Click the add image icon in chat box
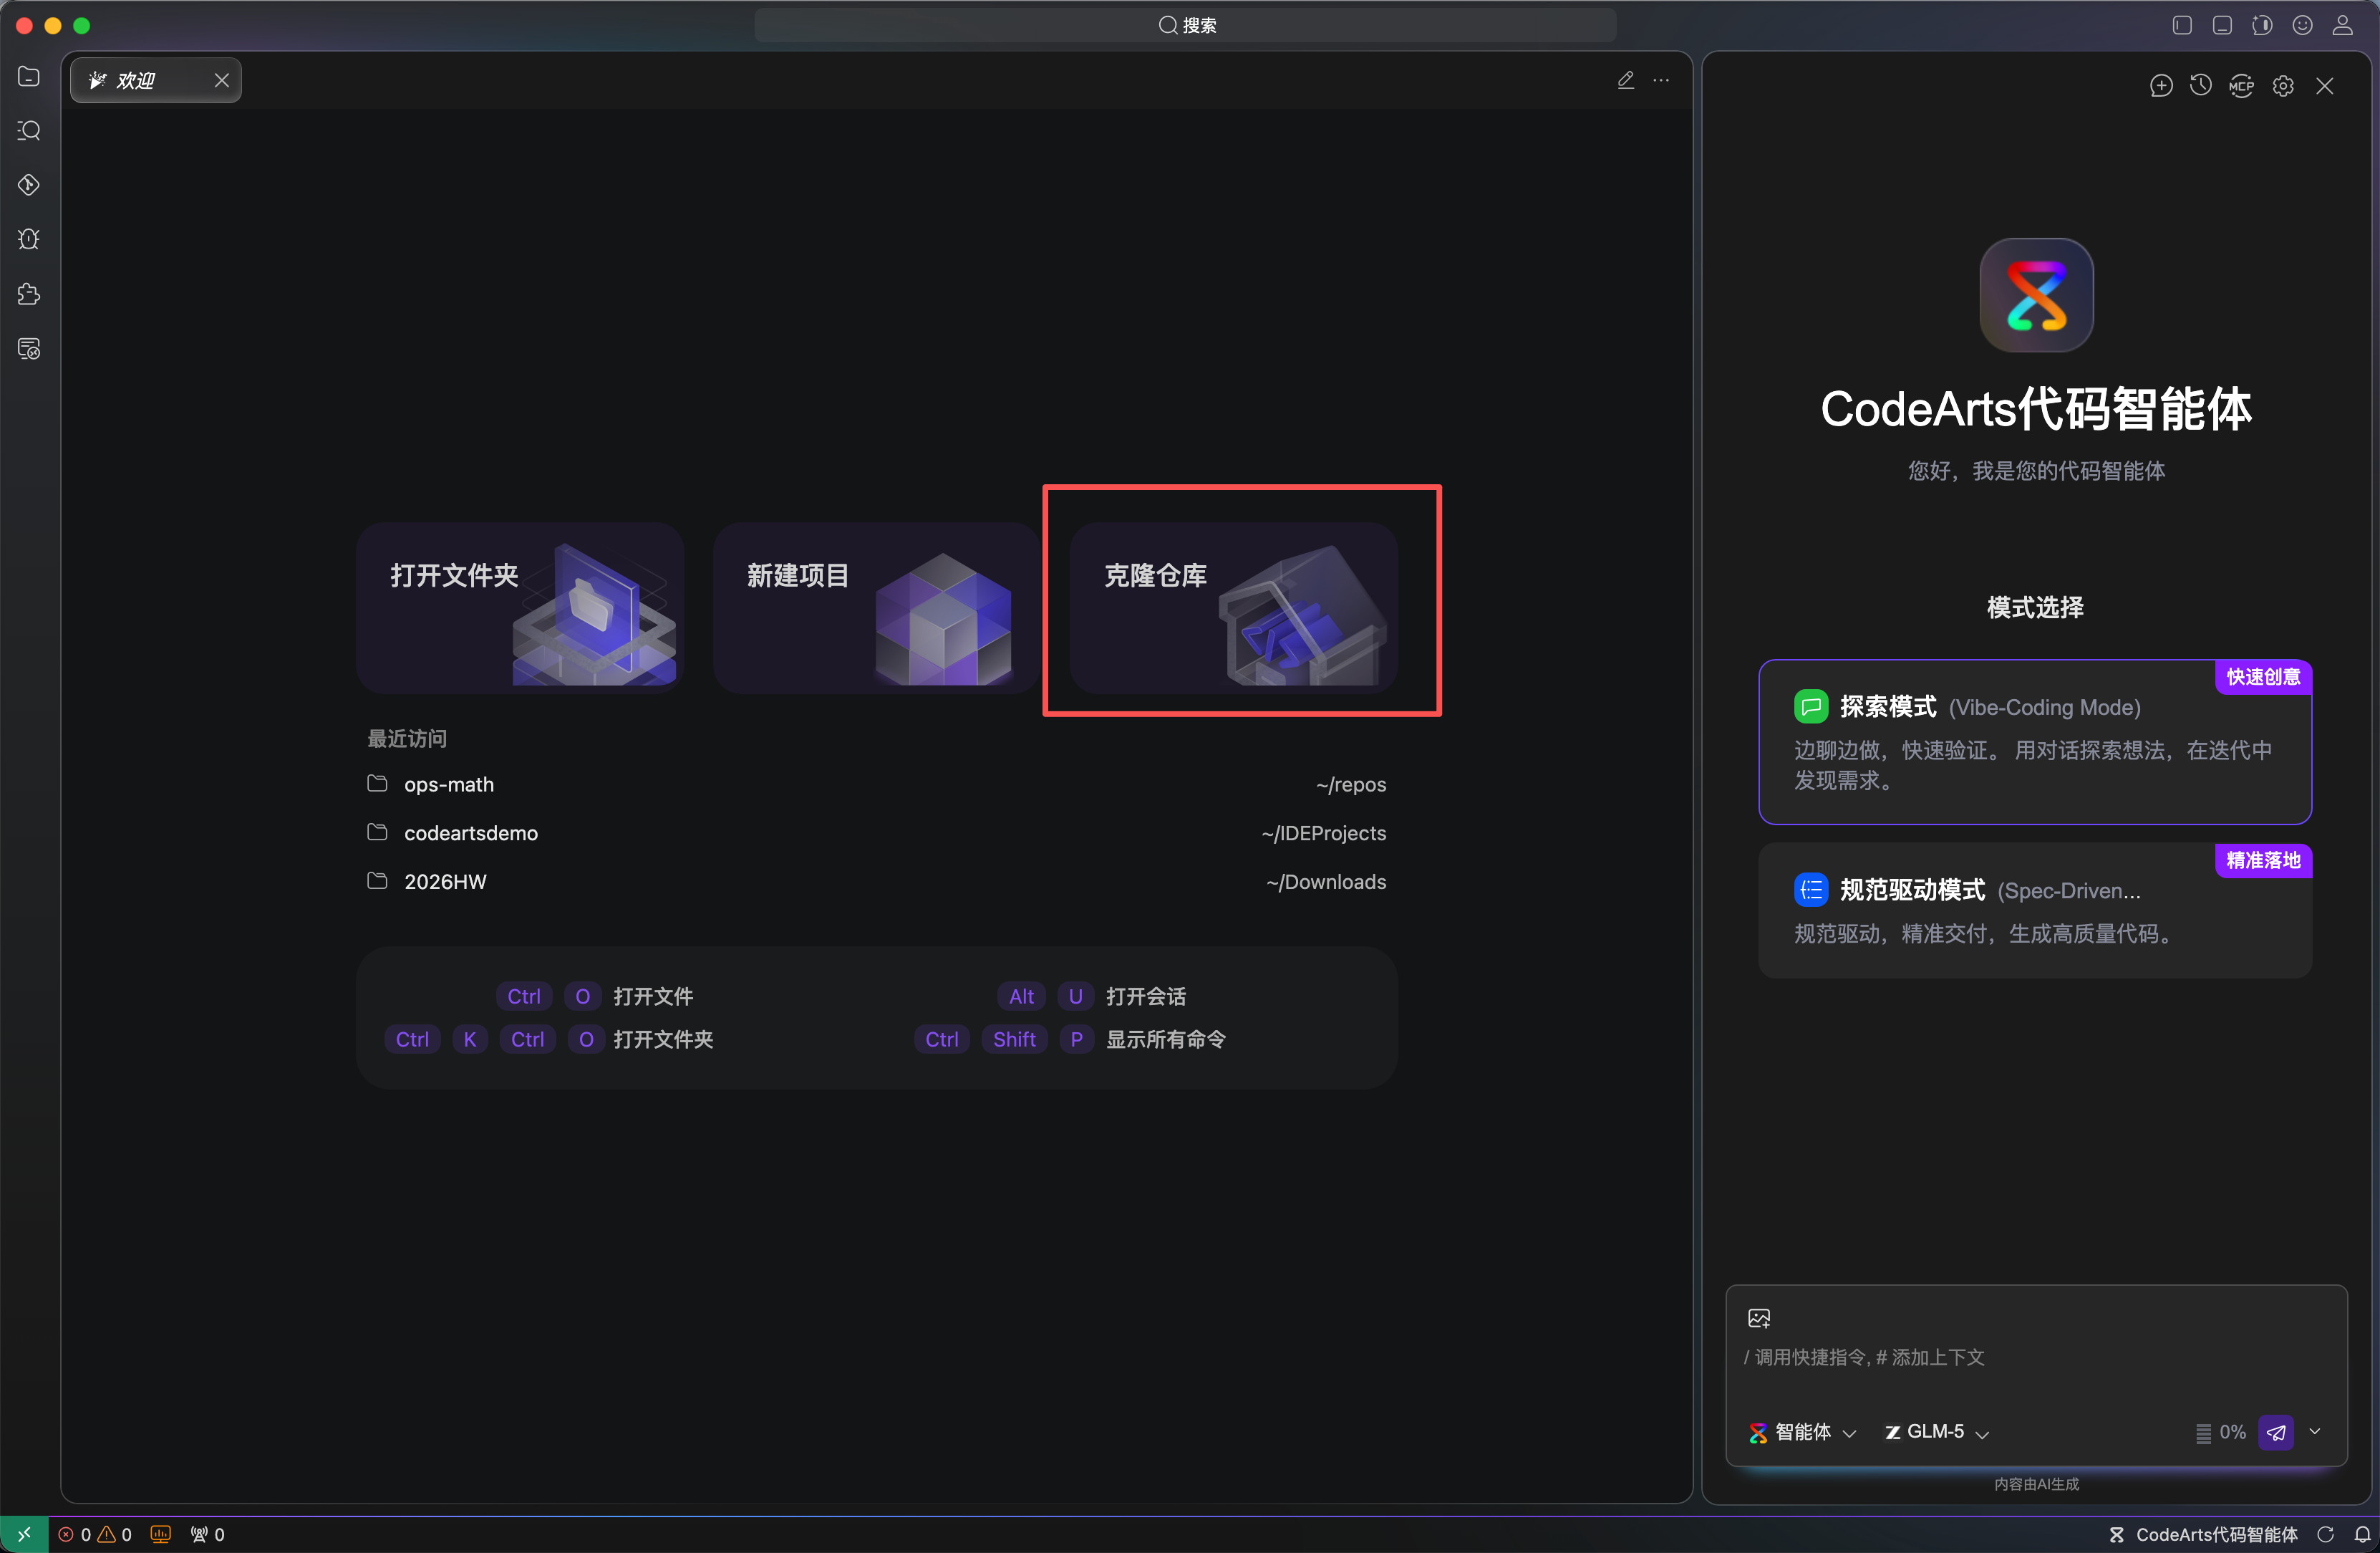This screenshot has height=1553, width=2380. pyautogui.click(x=1759, y=1318)
